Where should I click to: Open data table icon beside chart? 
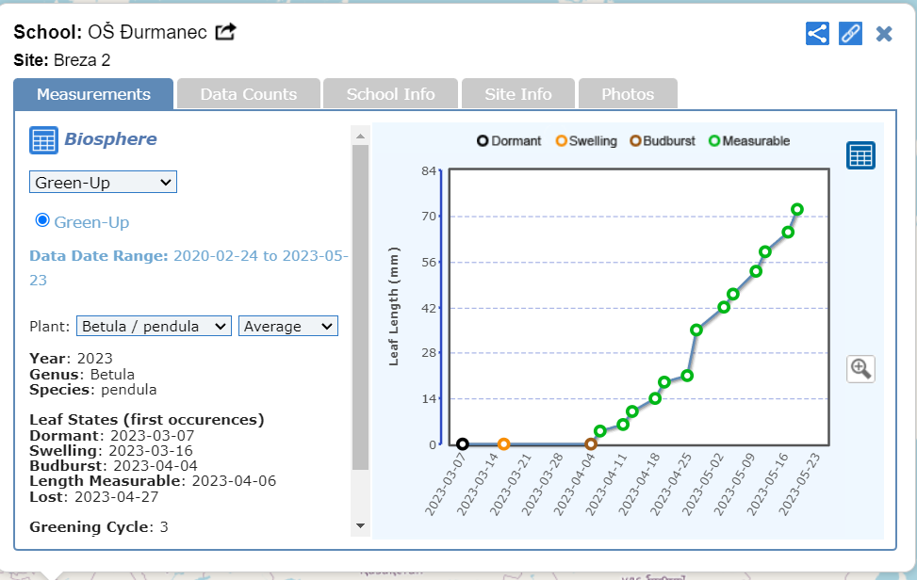pyautogui.click(x=860, y=155)
